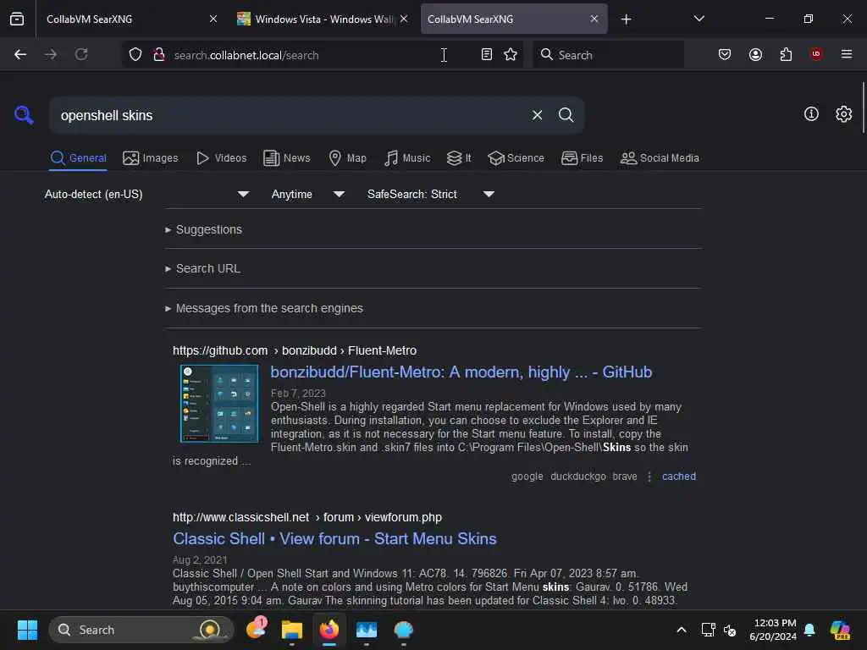Image resolution: width=867 pixels, height=650 pixels.
Task: Open the clock showing 12:03 PM
Action: click(x=773, y=630)
